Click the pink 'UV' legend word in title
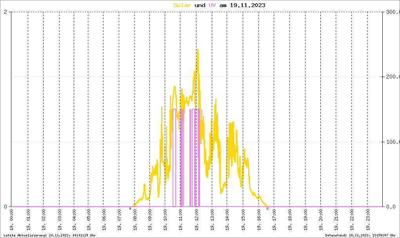This screenshot has width=400, height=238. click(x=212, y=5)
